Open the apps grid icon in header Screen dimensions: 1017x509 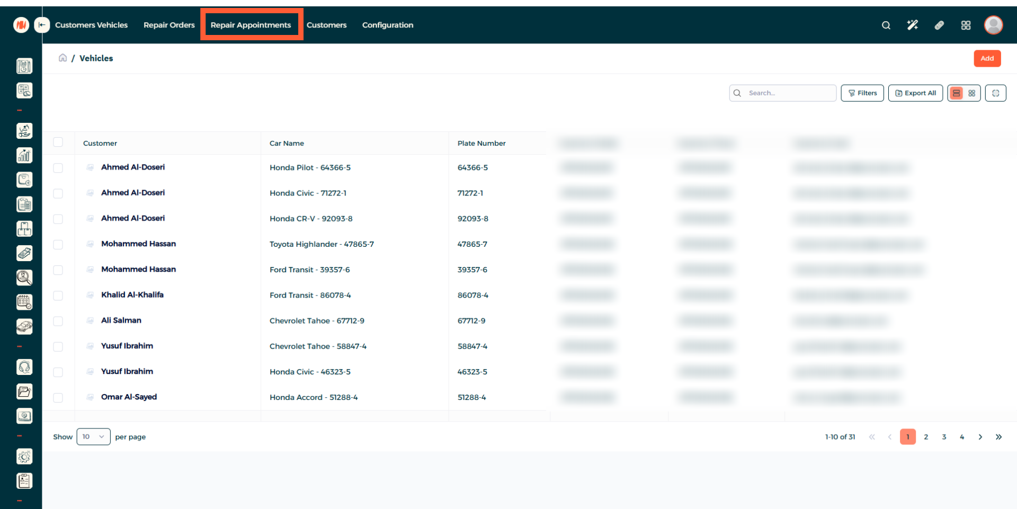coord(966,25)
